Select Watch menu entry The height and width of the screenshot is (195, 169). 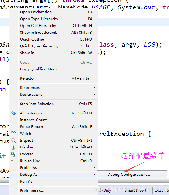click(54, 134)
